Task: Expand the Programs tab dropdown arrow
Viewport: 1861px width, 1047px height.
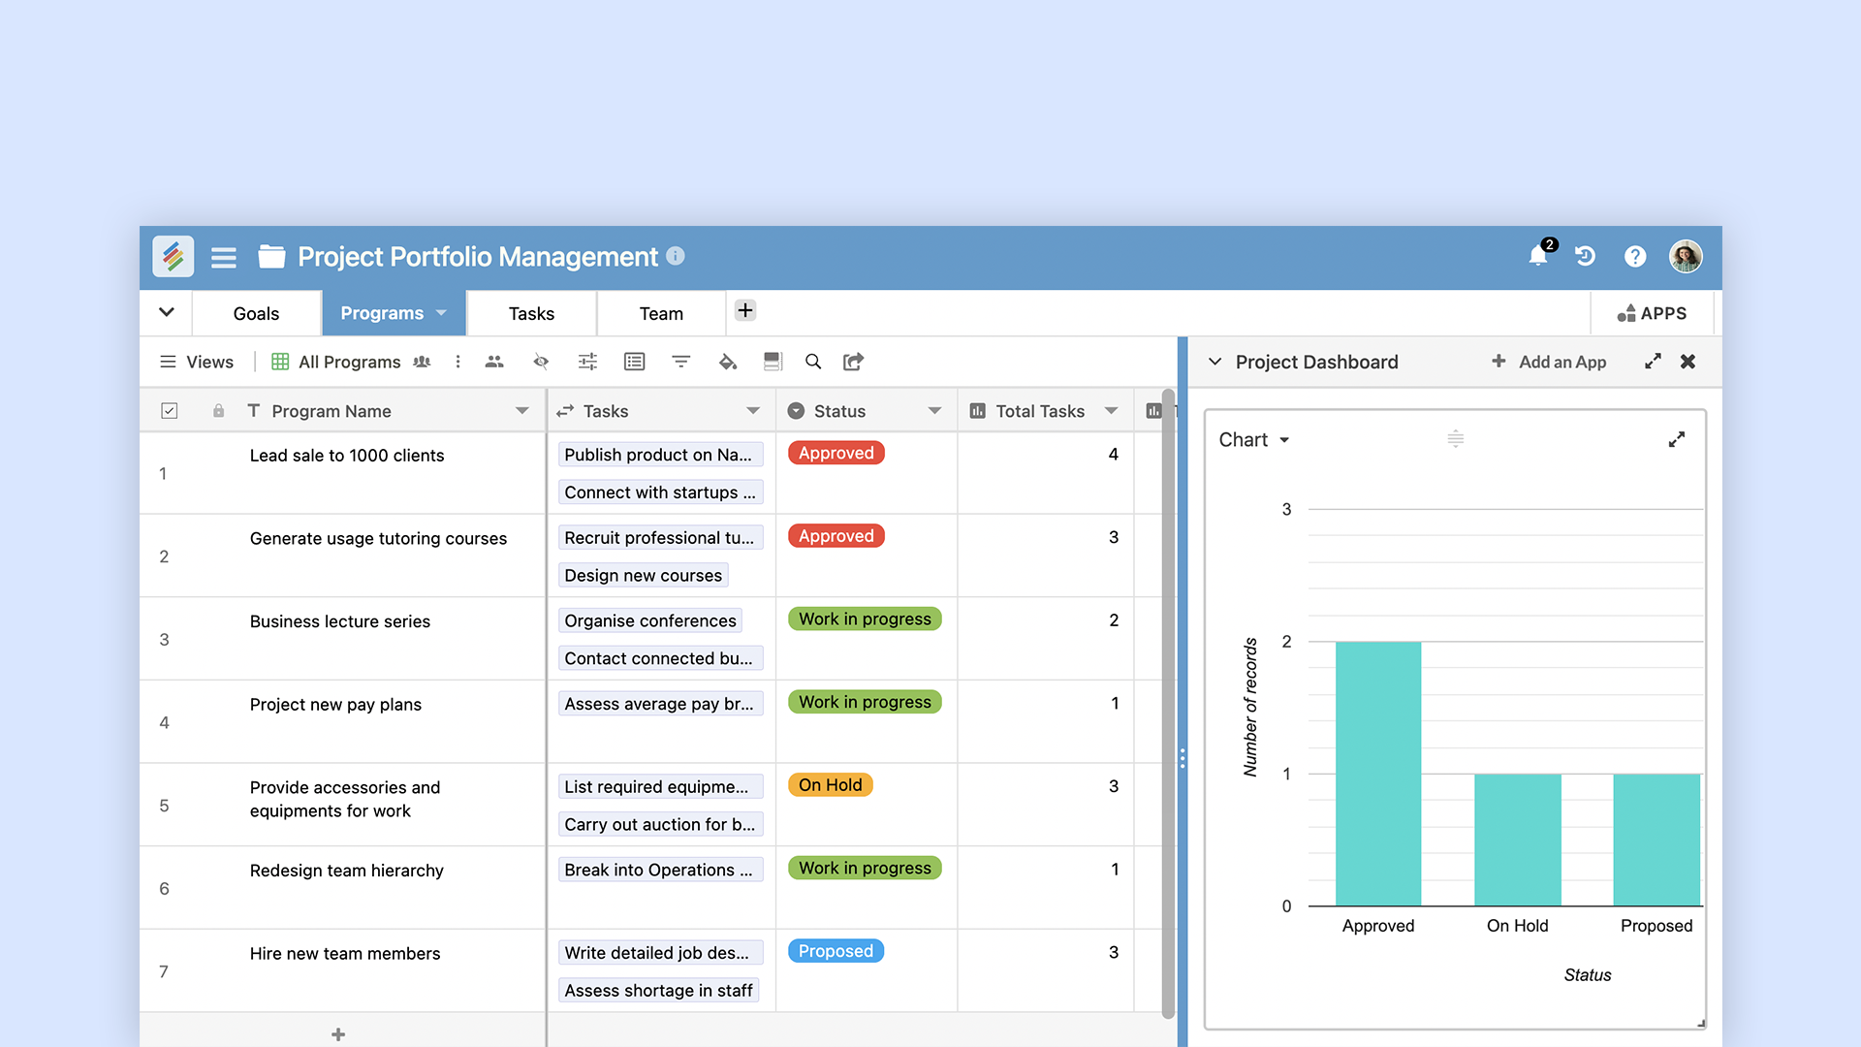Action: [x=442, y=313]
